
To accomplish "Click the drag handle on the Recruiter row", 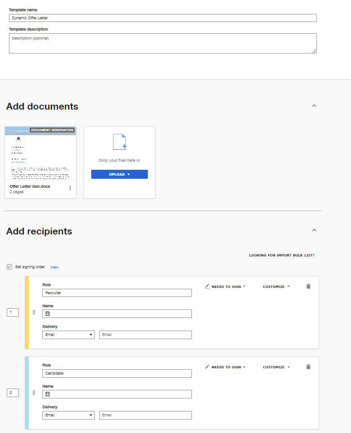I will 34,312.
